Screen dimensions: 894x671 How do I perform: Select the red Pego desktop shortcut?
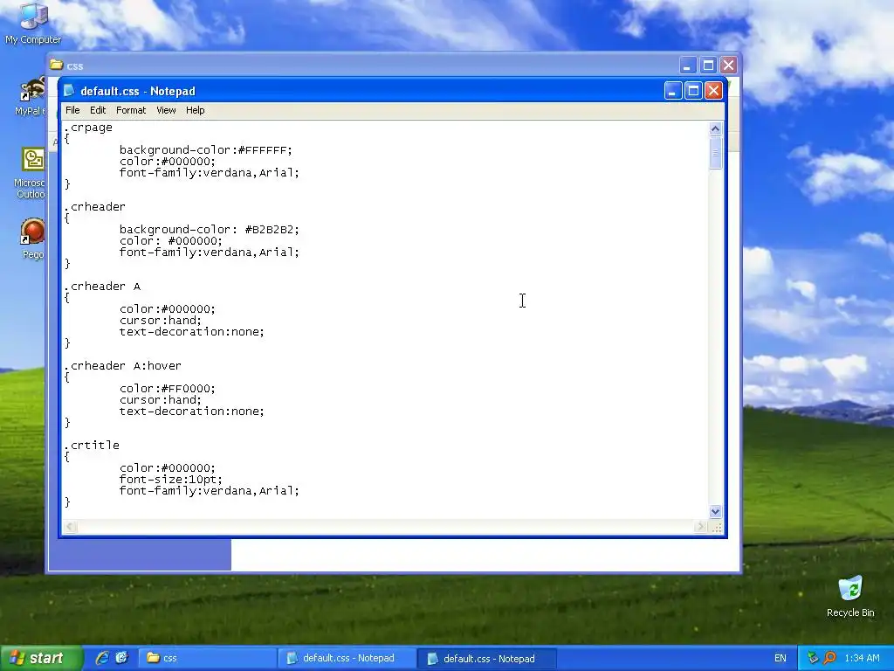click(x=32, y=239)
